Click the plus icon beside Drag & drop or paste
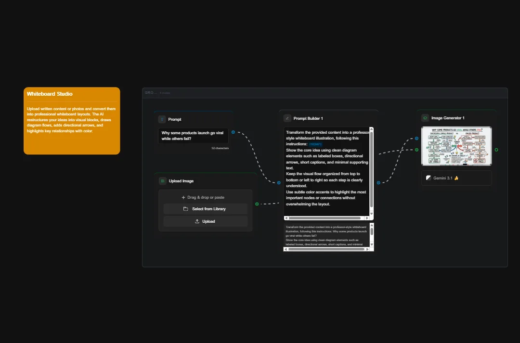The width and height of the screenshot is (520, 343). pos(183,197)
